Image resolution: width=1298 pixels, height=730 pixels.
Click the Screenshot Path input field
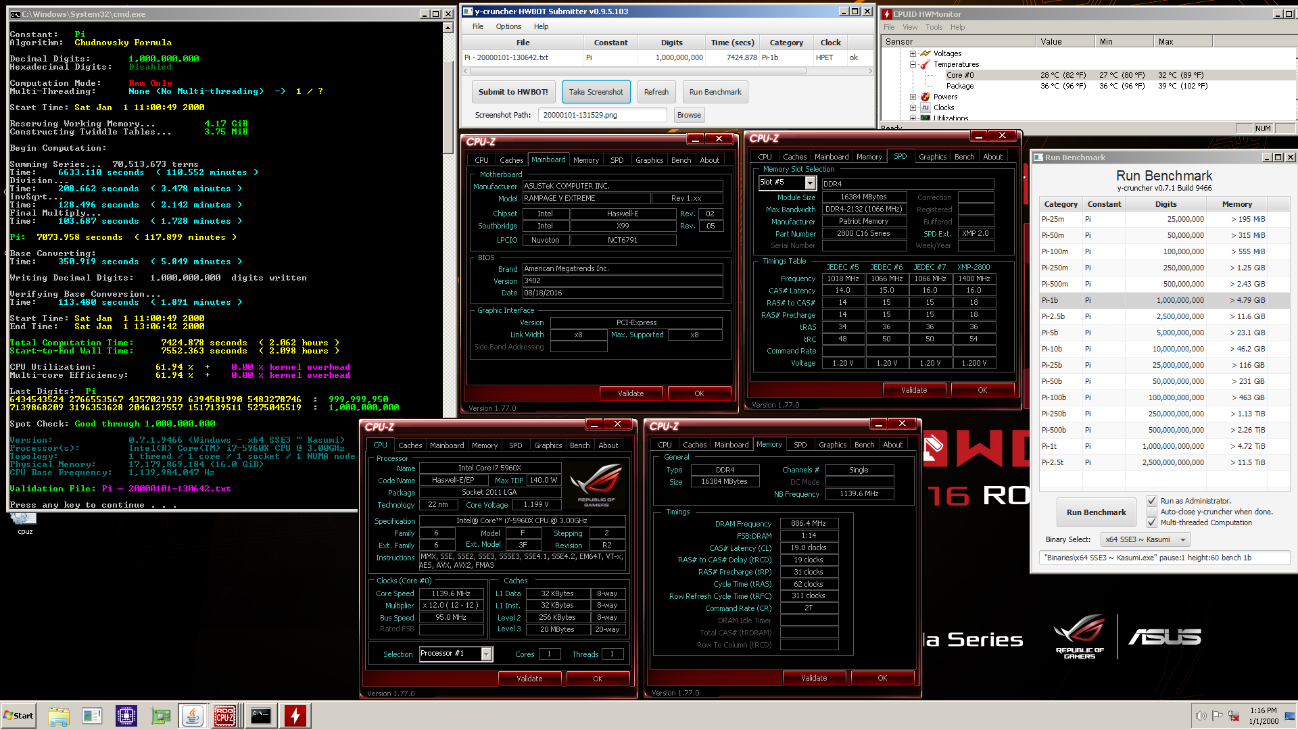pos(602,115)
